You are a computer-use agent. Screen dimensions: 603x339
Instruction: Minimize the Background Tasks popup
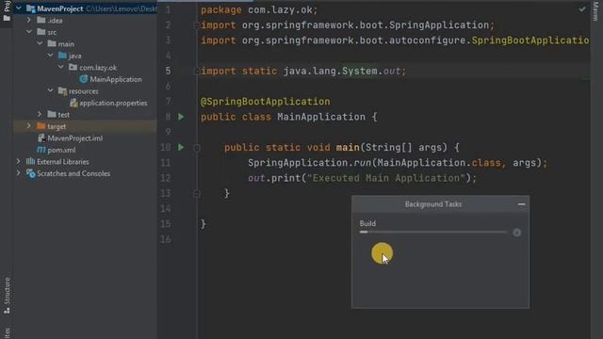point(521,204)
